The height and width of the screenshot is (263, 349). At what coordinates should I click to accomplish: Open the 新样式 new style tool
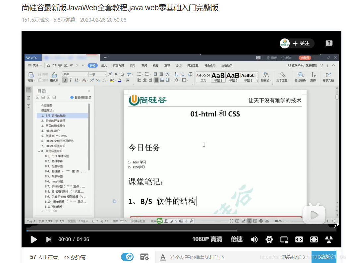pyautogui.click(x=266, y=77)
